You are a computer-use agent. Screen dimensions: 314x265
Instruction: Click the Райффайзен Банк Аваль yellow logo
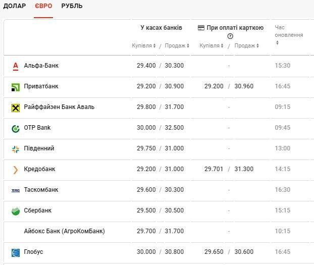pyautogui.click(x=15, y=108)
